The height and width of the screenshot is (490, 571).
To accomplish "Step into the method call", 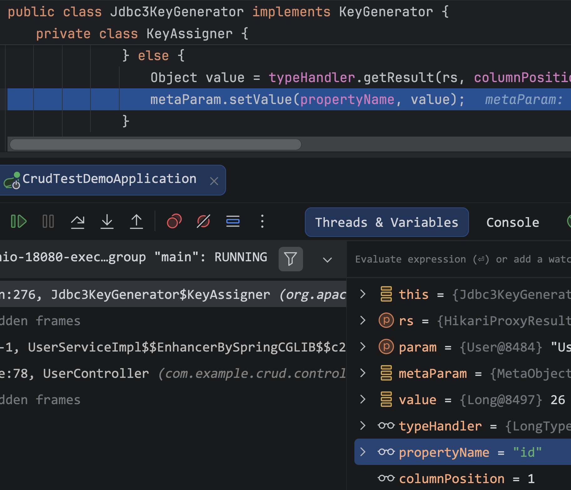I will pyautogui.click(x=107, y=222).
